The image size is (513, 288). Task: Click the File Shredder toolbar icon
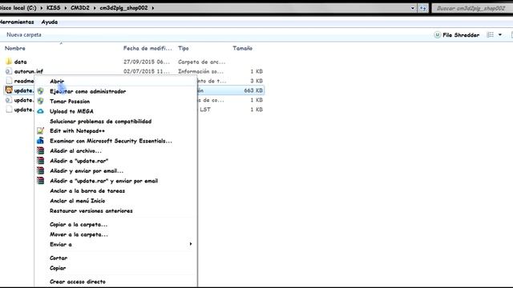tap(437, 35)
